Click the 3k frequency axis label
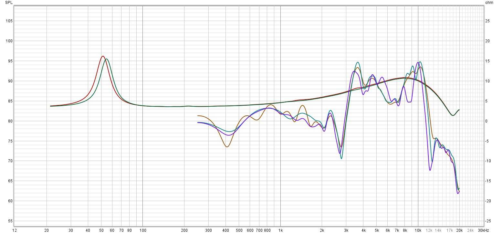The height and width of the screenshot is (234, 502). coord(346,230)
